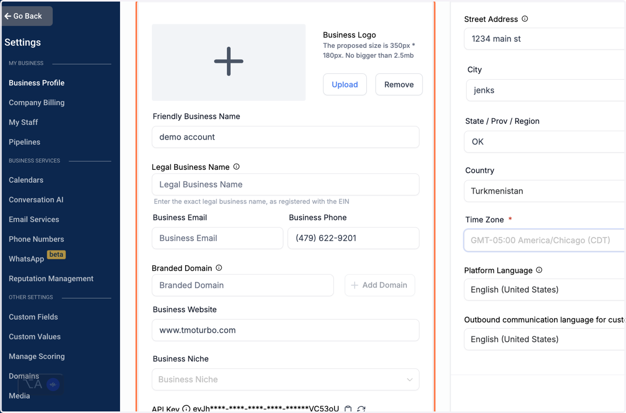Image resolution: width=626 pixels, height=413 pixels.
Task: Copy the API key with clipboard icon
Action: click(x=348, y=409)
